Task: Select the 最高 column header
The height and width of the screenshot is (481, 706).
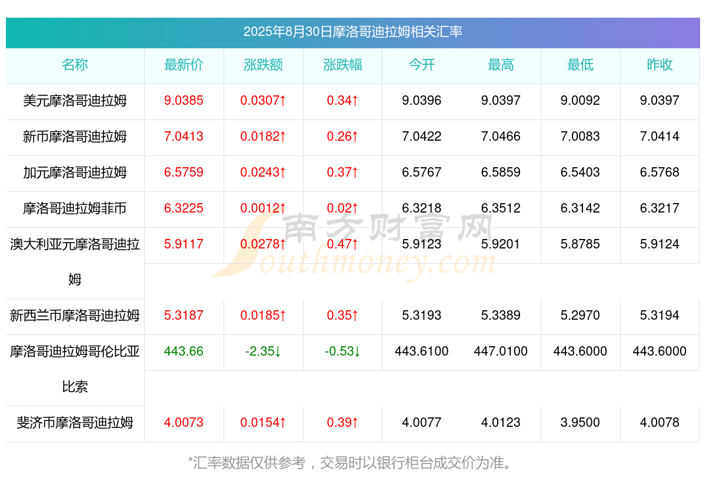Action: click(x=501, y=65)
